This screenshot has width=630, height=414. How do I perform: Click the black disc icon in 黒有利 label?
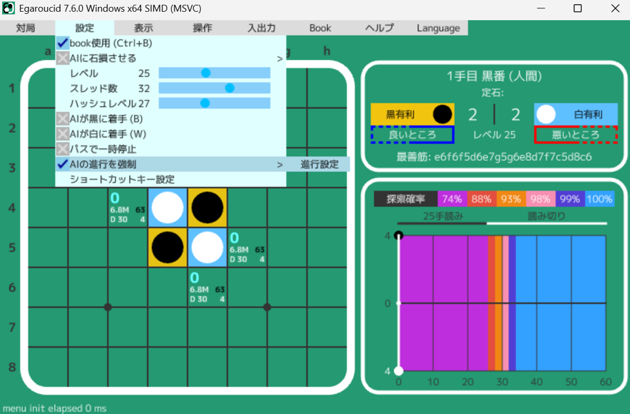[x=442, y=115]
